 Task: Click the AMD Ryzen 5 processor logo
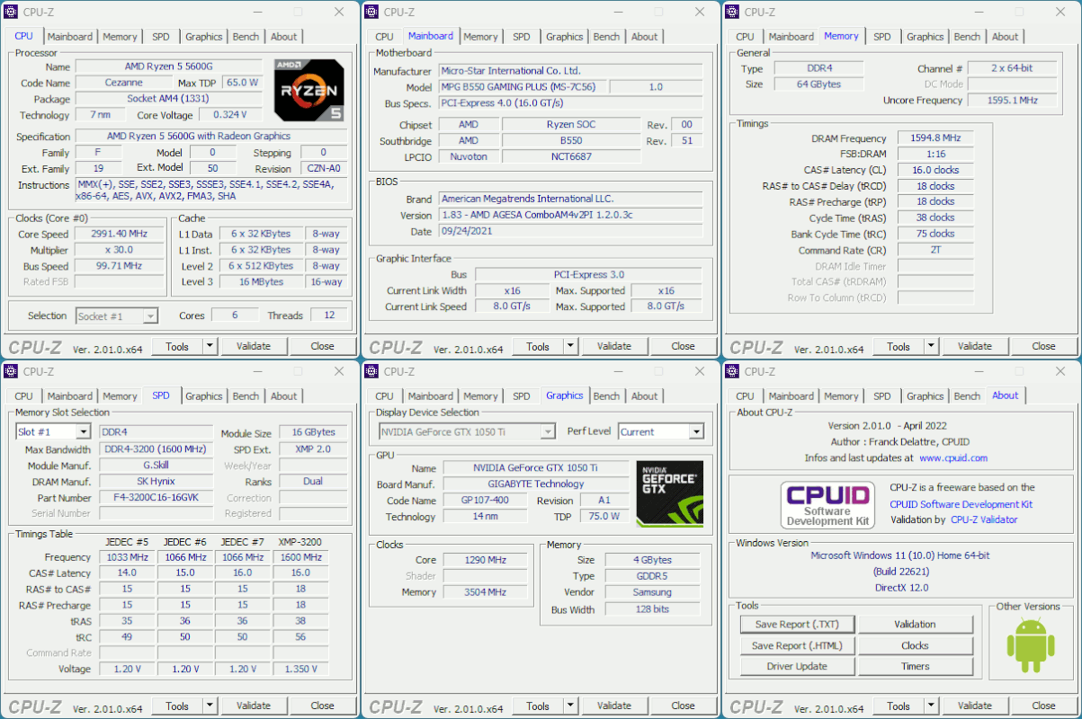click(x=309, y=90)
